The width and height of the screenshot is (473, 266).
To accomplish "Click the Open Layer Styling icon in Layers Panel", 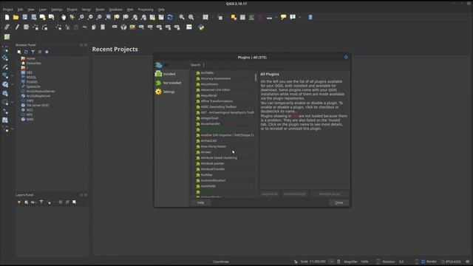I will [x=19, y=202].
